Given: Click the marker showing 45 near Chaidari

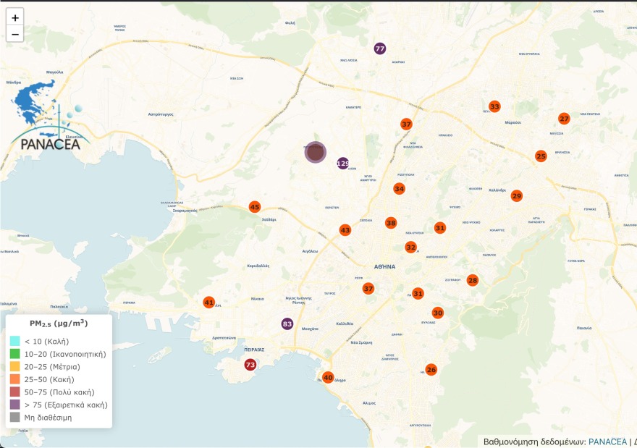Looking at the screenshot, I should click(254, 206).
